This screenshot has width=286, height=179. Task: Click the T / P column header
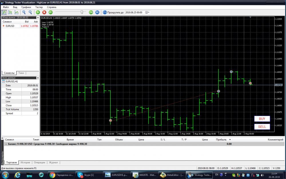[x=184, y=139]
